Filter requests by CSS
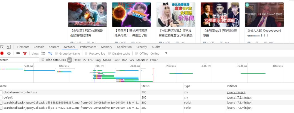The image size is (294, 113). tap(91, 60)
